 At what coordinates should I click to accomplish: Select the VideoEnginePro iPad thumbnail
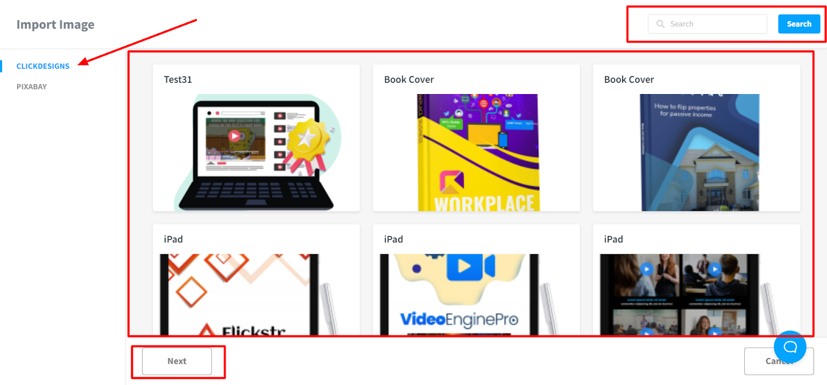tap(468, 295)
